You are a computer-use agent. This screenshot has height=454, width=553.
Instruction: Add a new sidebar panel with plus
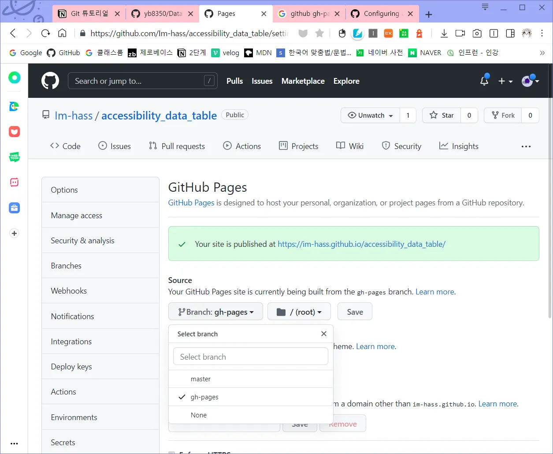click(15, 233)
